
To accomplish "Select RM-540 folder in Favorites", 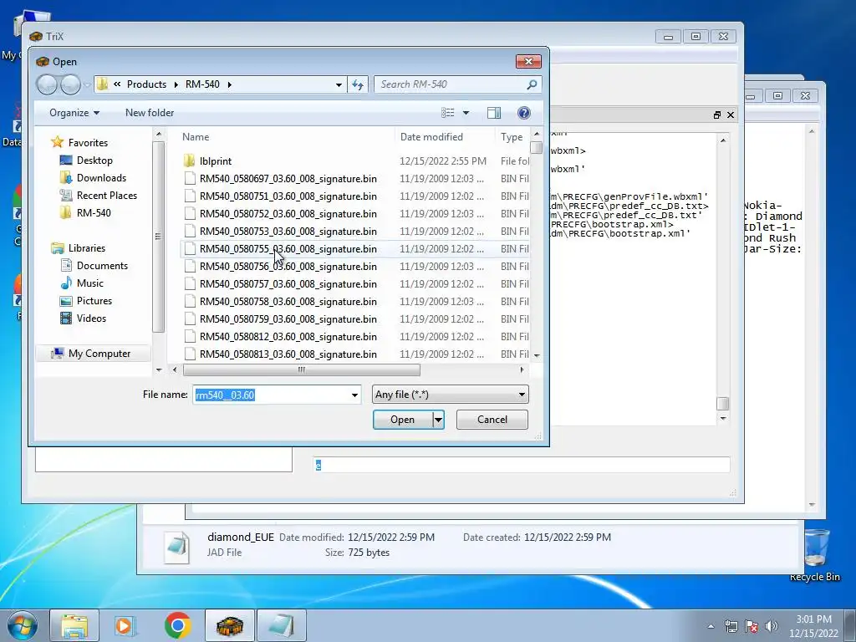I will point(94,212).
